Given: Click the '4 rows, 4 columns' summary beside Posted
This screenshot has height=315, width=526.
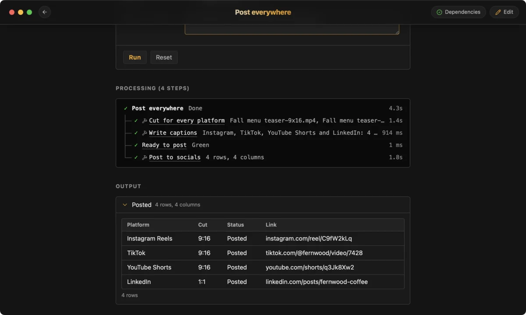Looking at the screenshot, I should click(x=178, y=205).
